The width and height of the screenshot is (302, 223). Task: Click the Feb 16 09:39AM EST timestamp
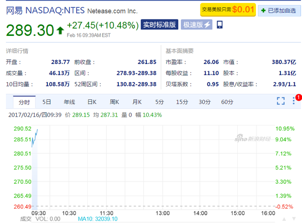[89, 35]
